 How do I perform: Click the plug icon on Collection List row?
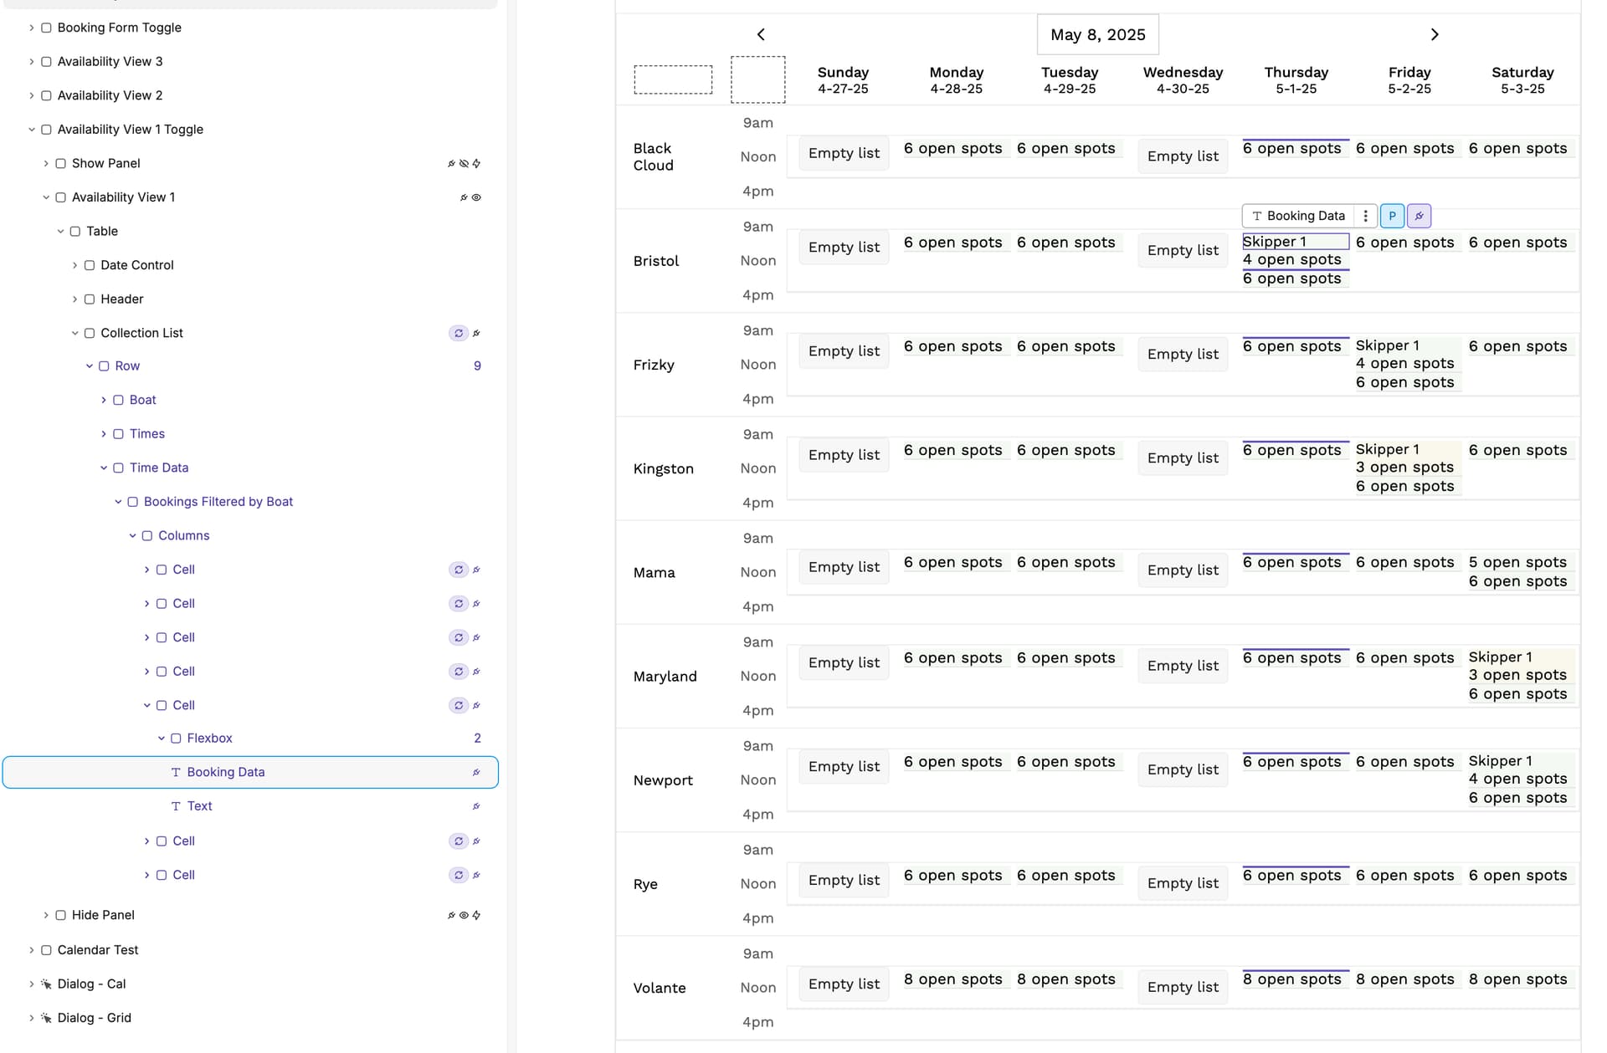click(476, 333)
